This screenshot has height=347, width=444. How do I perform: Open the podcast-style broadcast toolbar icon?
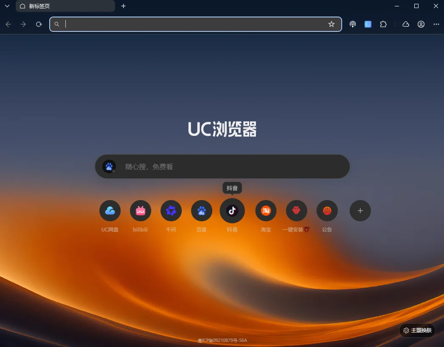[353, 24]
